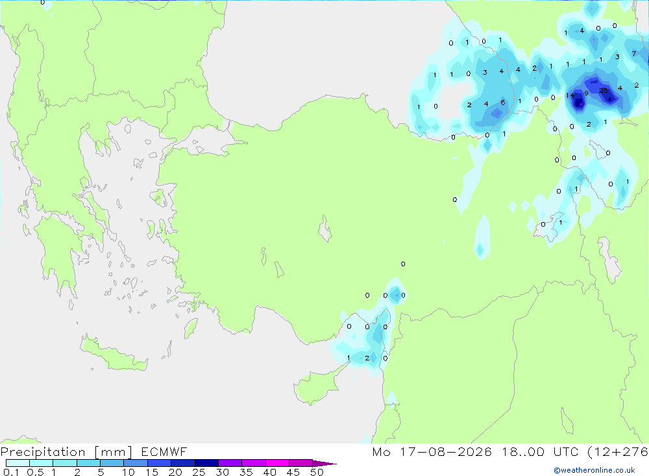Pick the legend swatch between 5 and 10
This screenshot has width=649, height=476.
(112, 463)
